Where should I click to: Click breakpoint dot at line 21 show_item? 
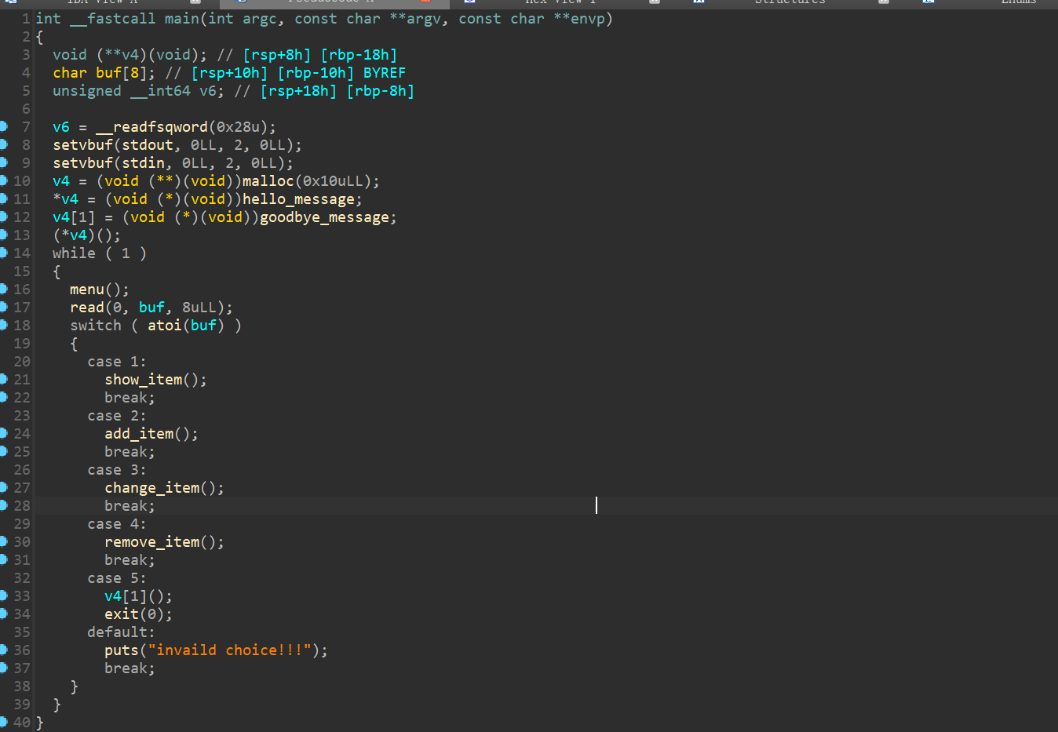click(3, 379)
